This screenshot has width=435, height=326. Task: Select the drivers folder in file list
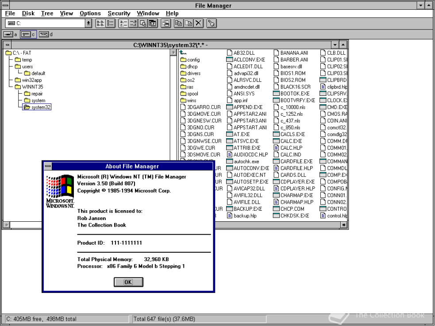click(x=190, y=73)
